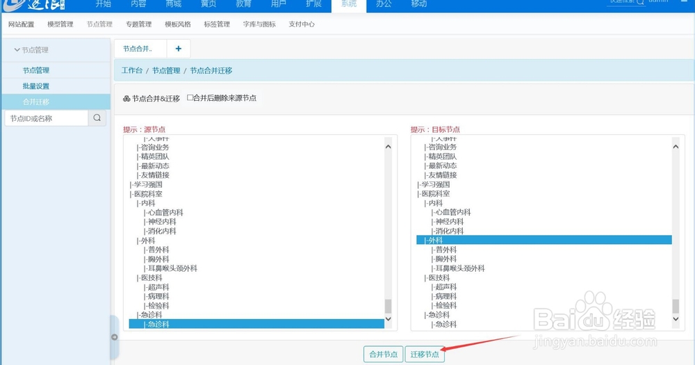Image resolution: width=695 pixels, height=365 pixels.
Task: Go to 标签管理 submenu
Action: 217,24
